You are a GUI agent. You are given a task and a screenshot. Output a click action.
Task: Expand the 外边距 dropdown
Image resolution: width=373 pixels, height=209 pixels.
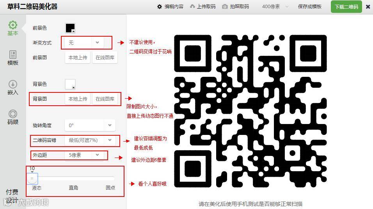click(84, 155)
